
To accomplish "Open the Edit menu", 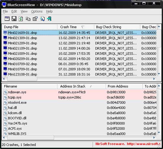I will pyautogui.click(x=14, y=11).
